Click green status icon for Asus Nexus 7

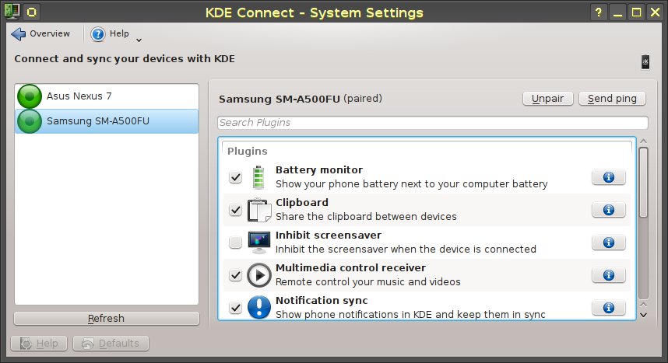point(30,96)
